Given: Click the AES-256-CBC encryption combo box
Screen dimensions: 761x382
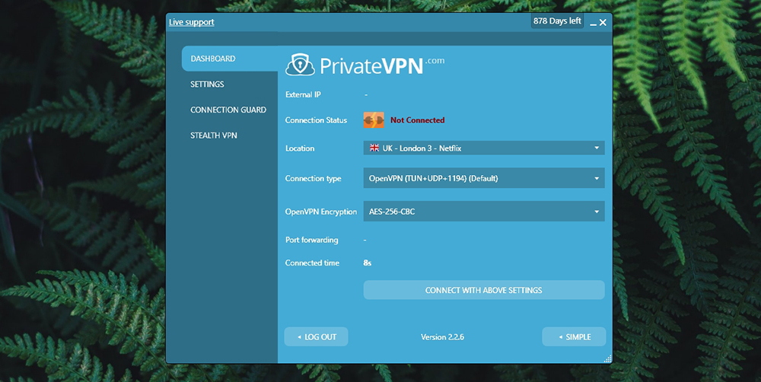Looking at the screenshot, I should tap(484, 211).
